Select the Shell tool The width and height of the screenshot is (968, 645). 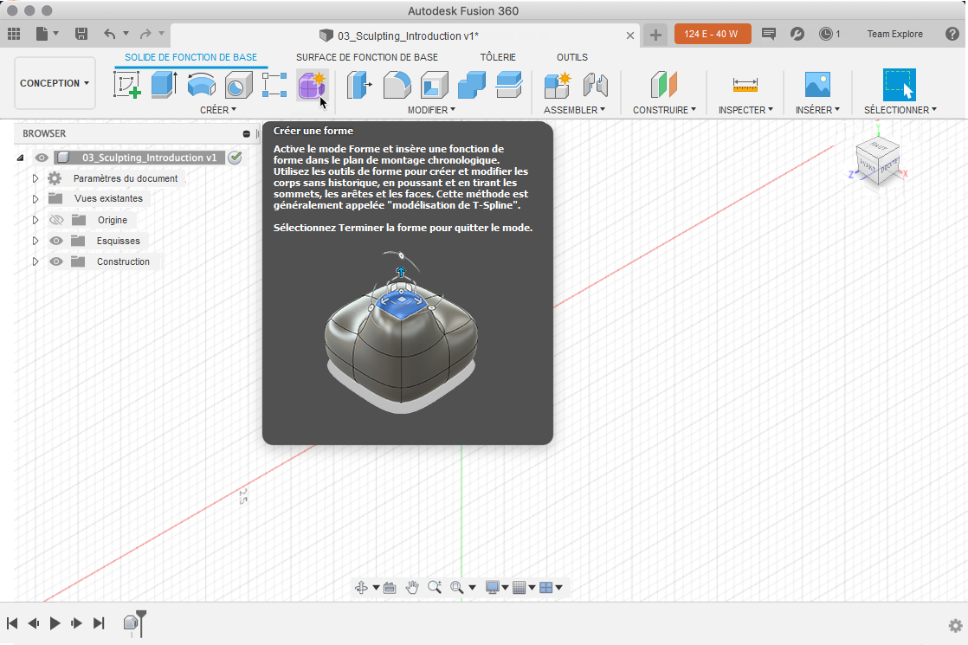point(435,85)
